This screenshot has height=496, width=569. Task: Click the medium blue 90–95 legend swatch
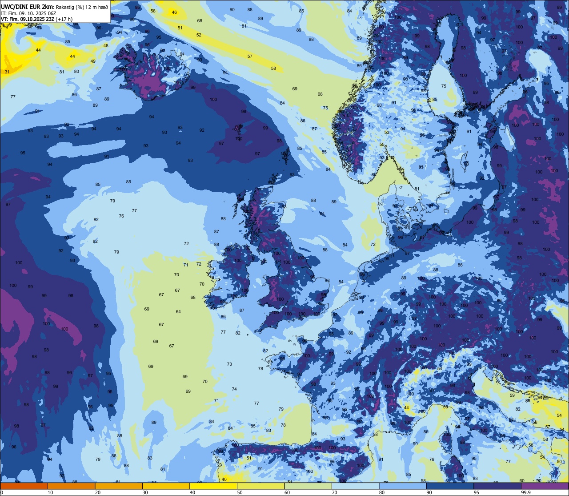point(450,486)
